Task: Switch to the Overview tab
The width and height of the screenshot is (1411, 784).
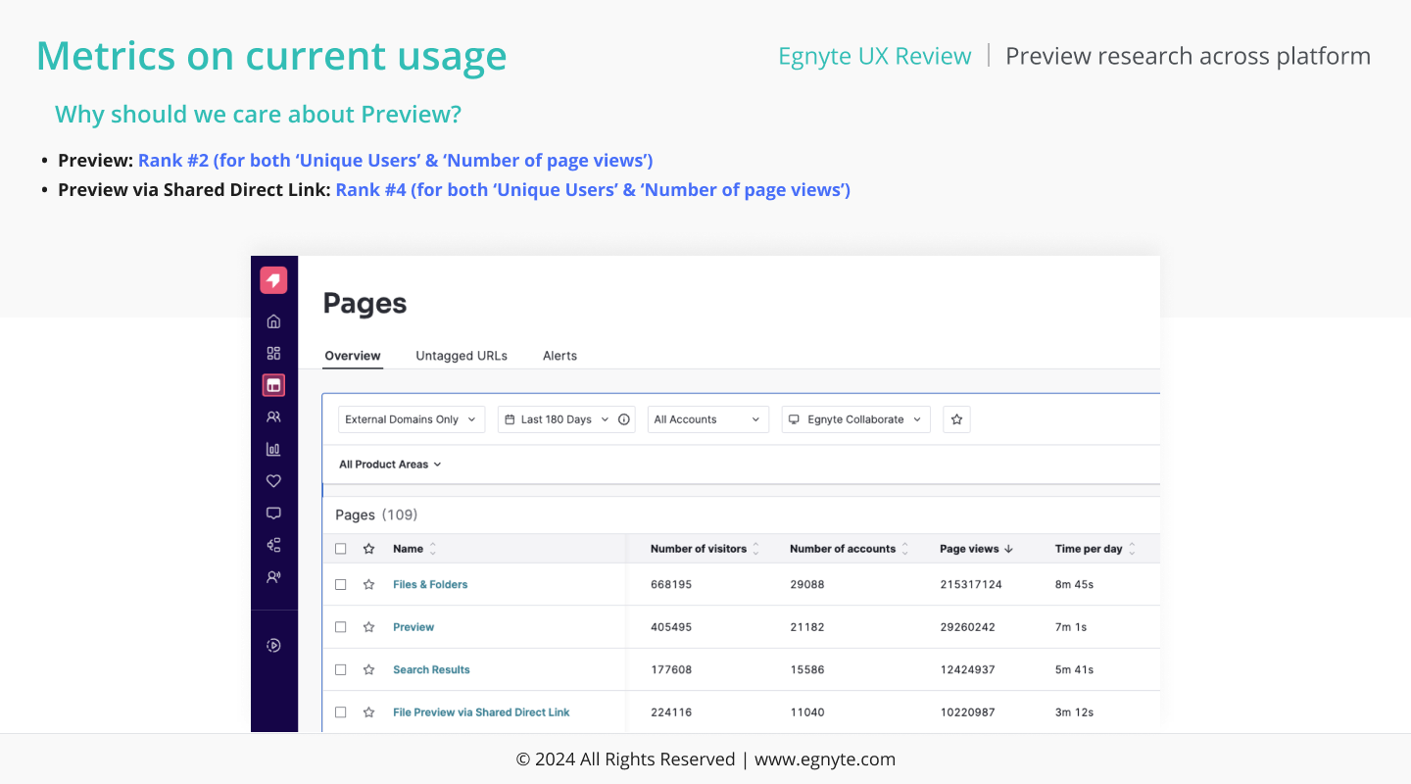Action: pyautogui.click(x=353, y=356)
